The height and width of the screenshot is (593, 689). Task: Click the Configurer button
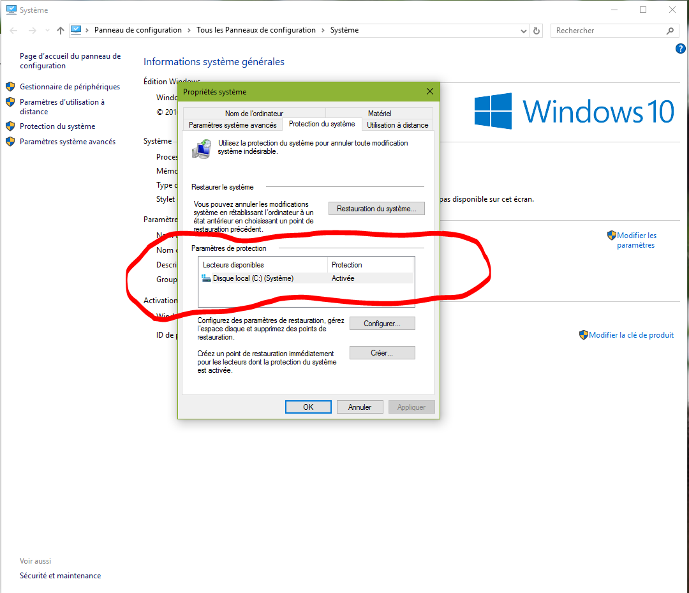tap(382, 324)
